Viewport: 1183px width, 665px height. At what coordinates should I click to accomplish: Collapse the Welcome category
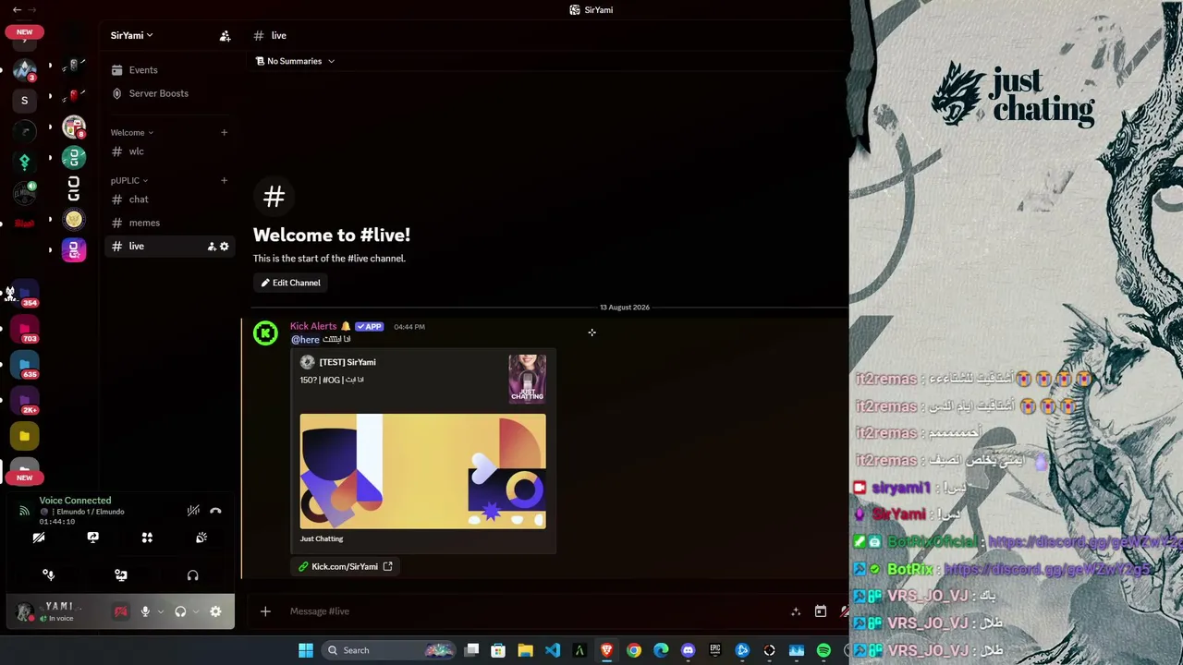point(132,132)
